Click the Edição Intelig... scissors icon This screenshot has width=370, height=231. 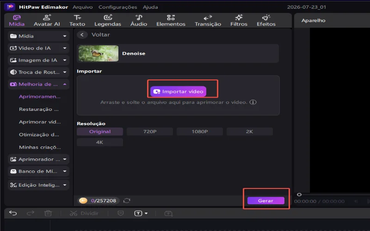(x=13, y=185)
